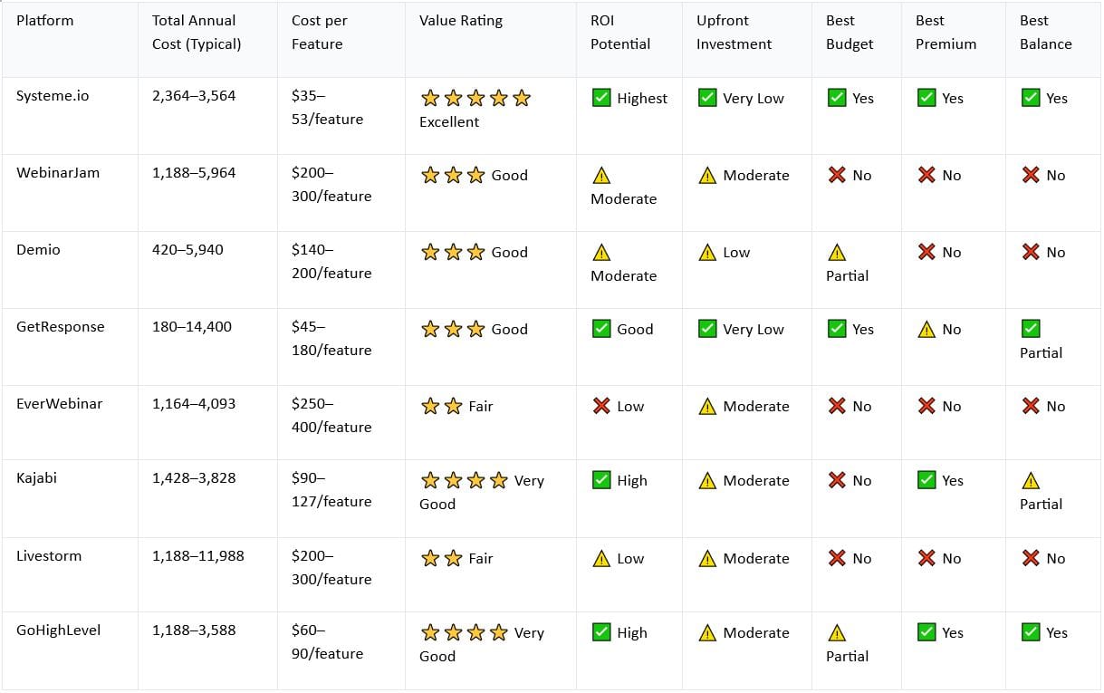Click Kajabi's four-star Very Good rating
The width and height of the screenshot is (1104, 693).
coord(482,492)
